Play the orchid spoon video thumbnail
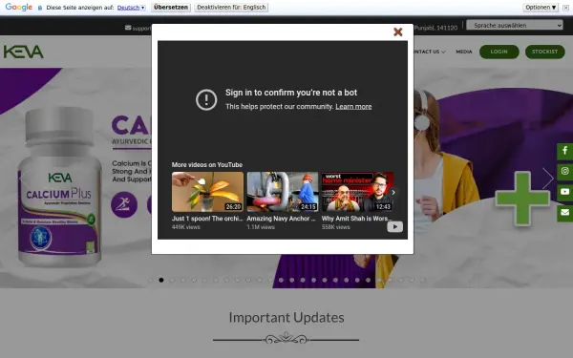The width and height of the screenshot is (573, 358). coord(207,192)
